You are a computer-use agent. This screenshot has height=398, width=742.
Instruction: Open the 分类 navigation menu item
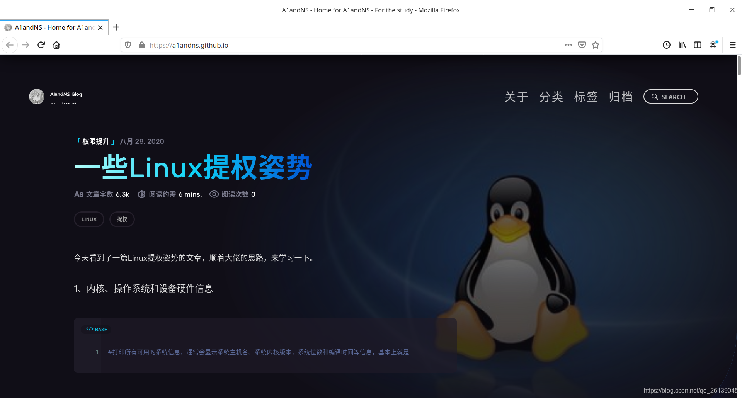click(551, 97)
